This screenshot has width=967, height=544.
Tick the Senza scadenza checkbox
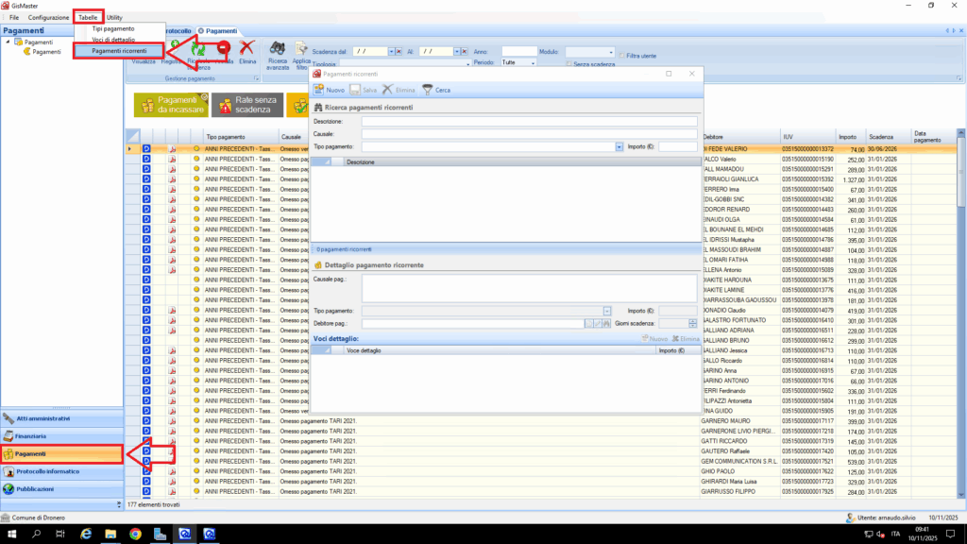pos(568,64)
